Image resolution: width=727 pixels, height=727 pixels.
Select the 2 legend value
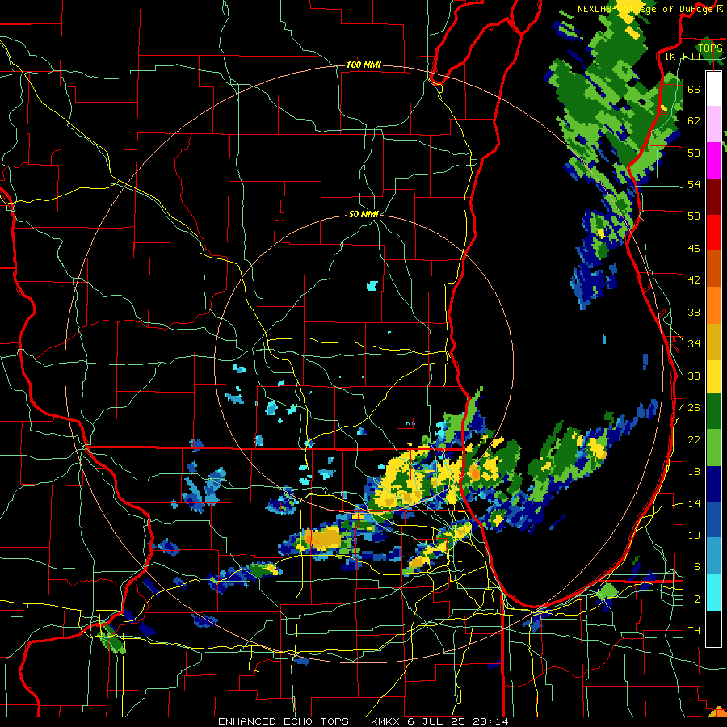pos(696,599)
